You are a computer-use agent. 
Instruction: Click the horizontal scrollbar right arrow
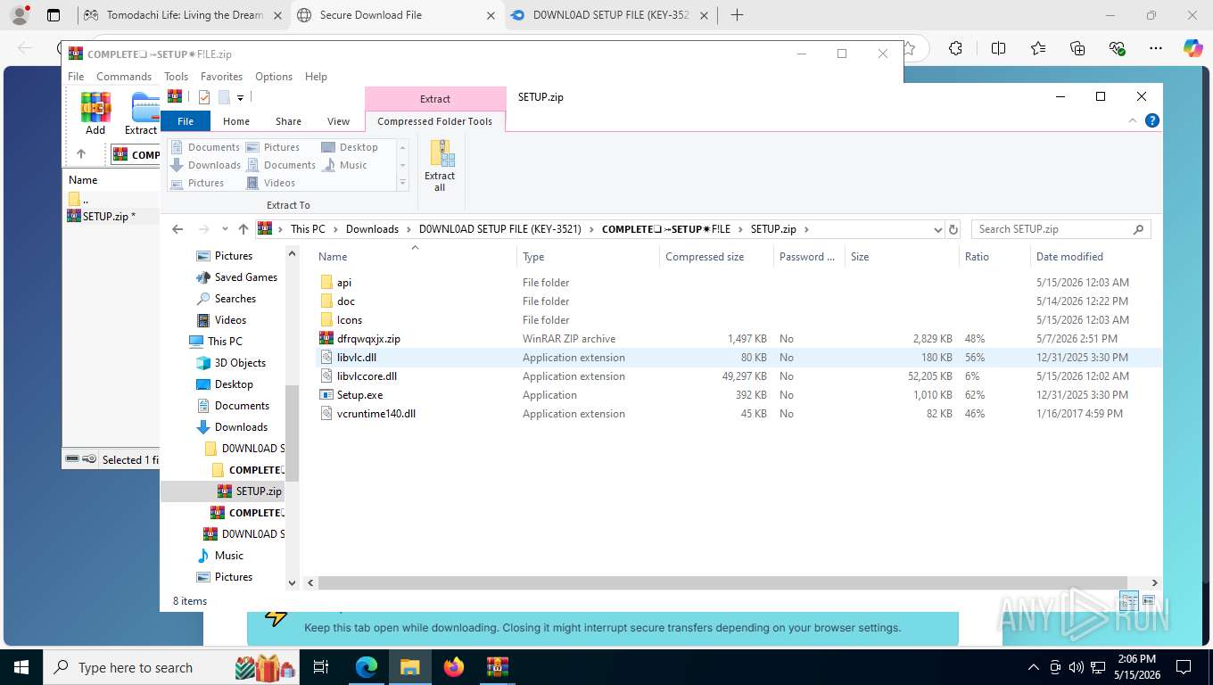click(1155, 582)
